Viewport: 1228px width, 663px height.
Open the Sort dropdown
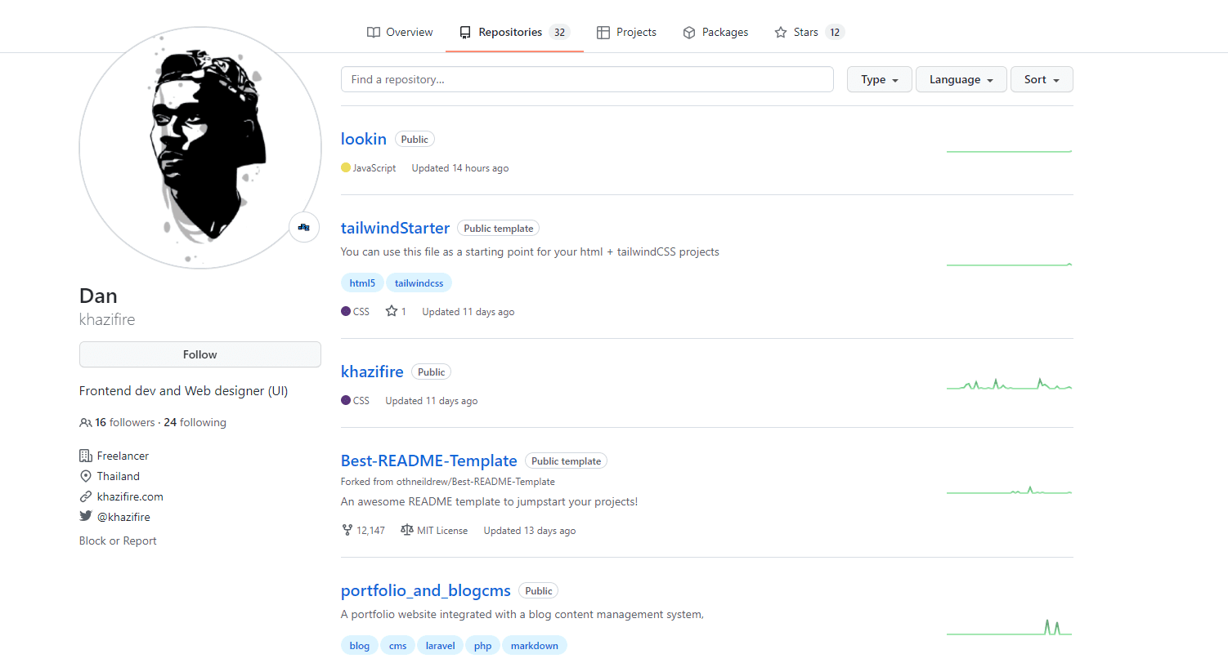pyautogui.click(x=1041, y=79)
